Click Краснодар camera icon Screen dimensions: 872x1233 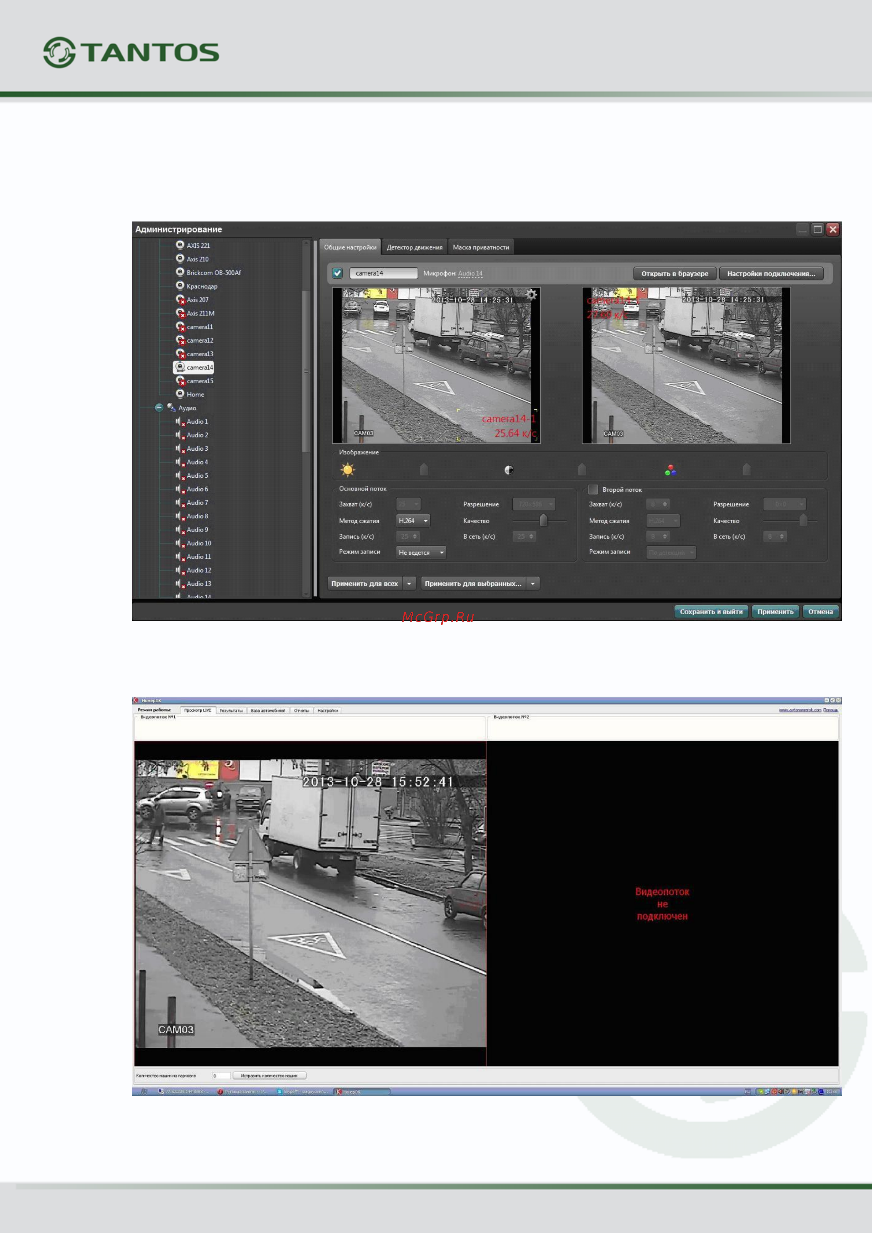[x=180, y=285]
